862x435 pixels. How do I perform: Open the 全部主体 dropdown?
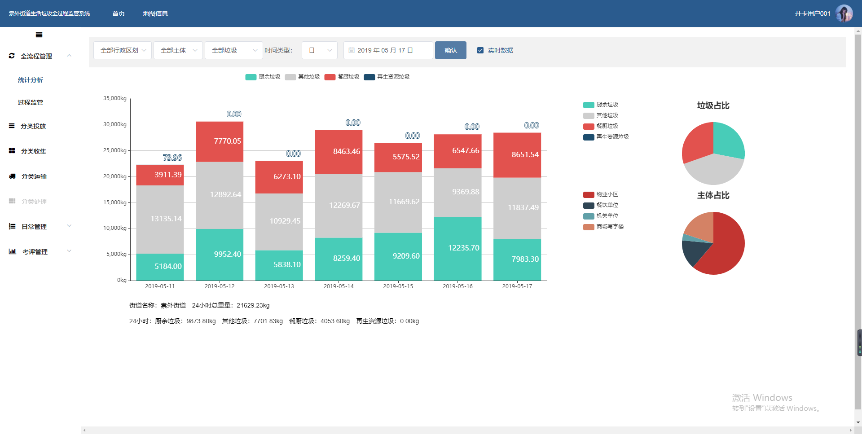[178, 50]
